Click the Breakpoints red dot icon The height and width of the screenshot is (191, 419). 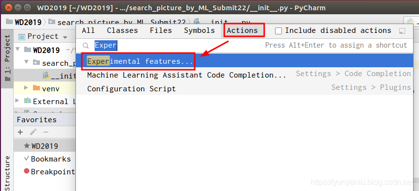[x=27, y=171]
